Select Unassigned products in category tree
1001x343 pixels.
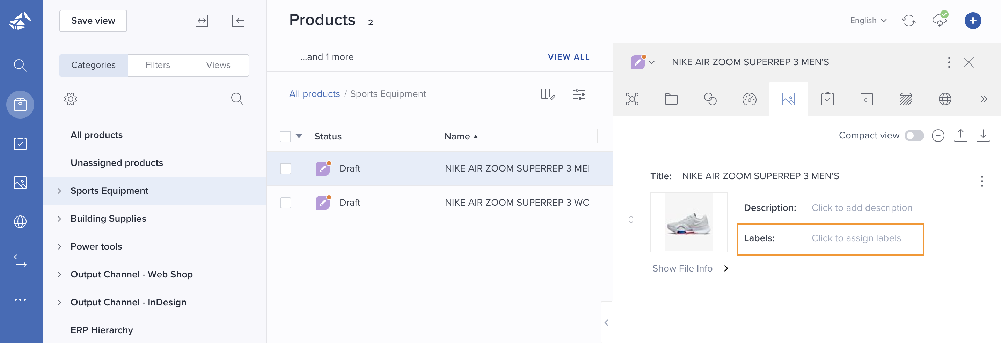(x=117, y=163)
